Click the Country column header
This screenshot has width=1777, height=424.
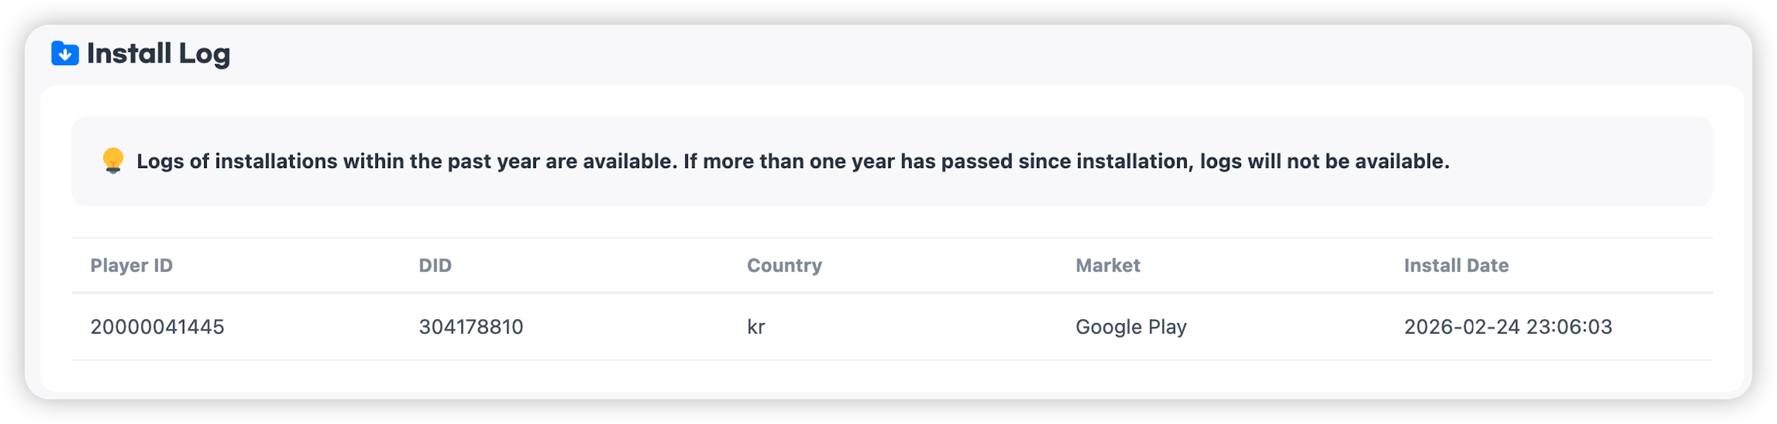click(783, 266)
